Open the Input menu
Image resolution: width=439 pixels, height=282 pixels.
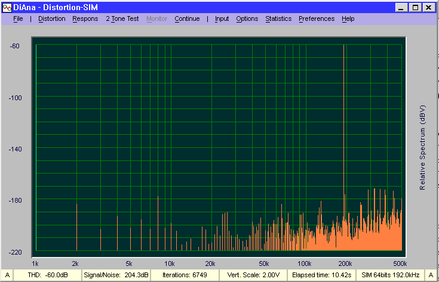point(222,18)
